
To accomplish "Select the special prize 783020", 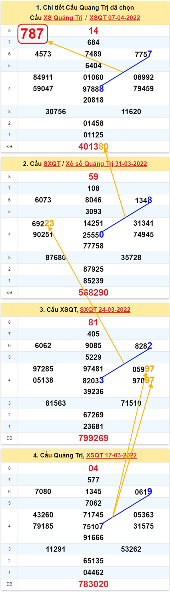I will pos(93,584).
